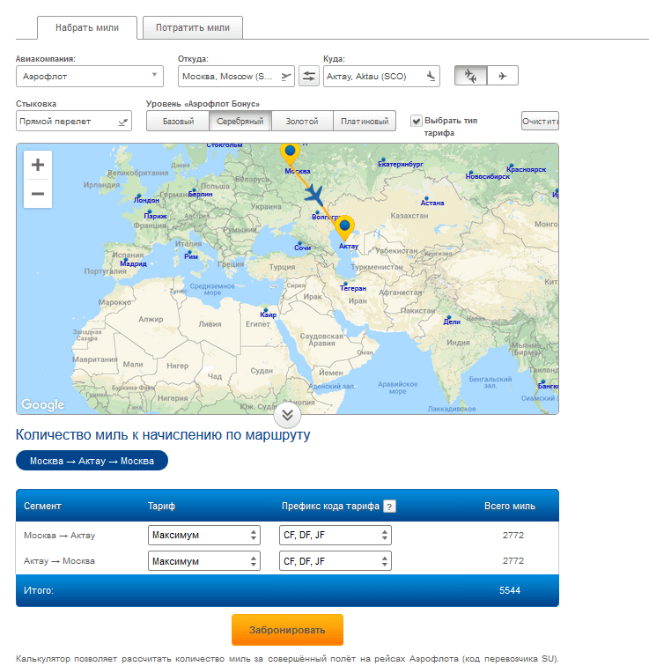Click the Очистить button
The height and width of the screenshot is (666, 649).
pyautogui.click(x=540, y=121)
